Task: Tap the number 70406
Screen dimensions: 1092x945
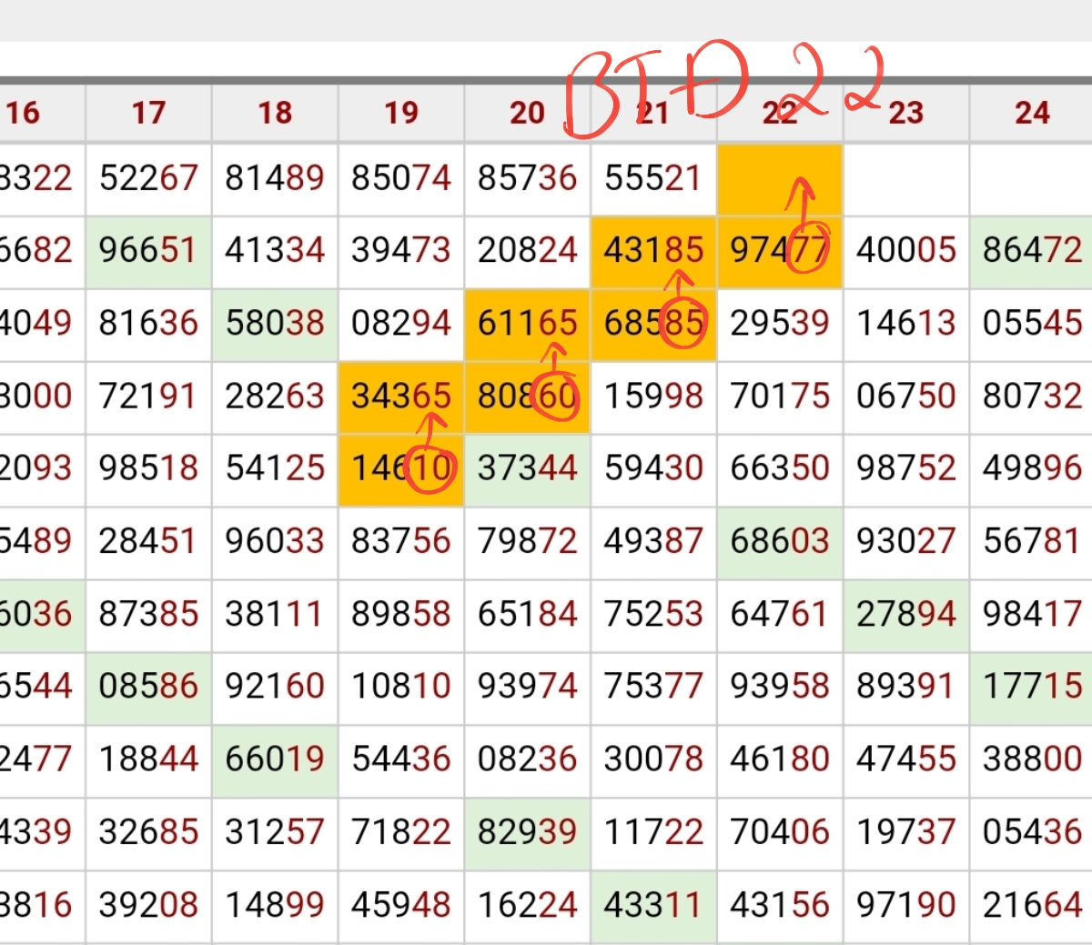Action: tap(780, 832)
